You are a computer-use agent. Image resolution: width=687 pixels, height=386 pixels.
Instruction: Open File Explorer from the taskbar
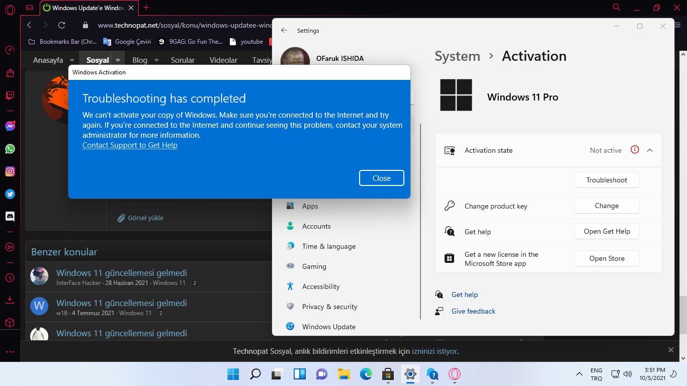tap(343, 374)
